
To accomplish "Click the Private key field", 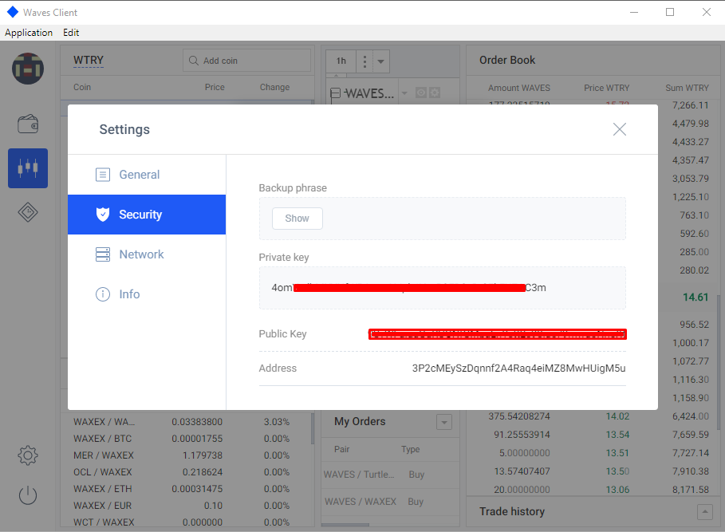I will 443,288.
